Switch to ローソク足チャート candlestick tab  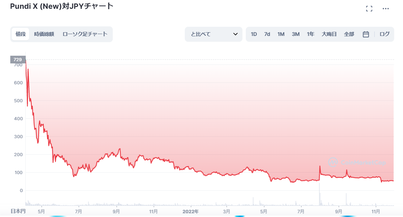click(x=85, y=34)
